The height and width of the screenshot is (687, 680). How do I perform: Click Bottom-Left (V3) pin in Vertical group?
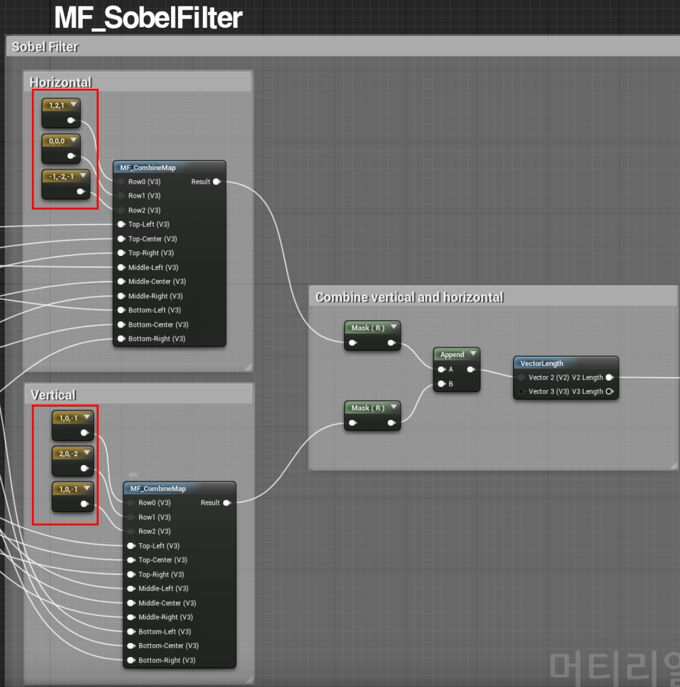pyautogui.click(x=131, y=632)
